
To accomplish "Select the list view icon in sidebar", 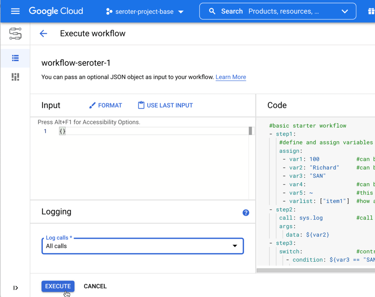I will tap(15, 58).
